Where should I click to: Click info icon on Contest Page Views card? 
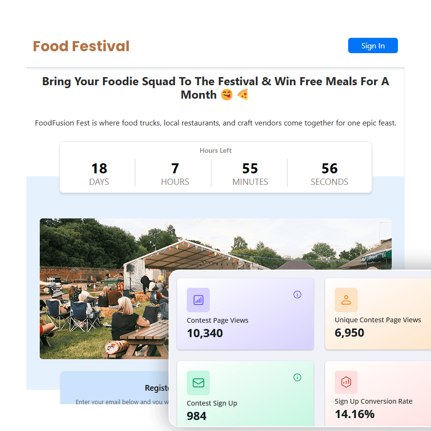(297, 295)
